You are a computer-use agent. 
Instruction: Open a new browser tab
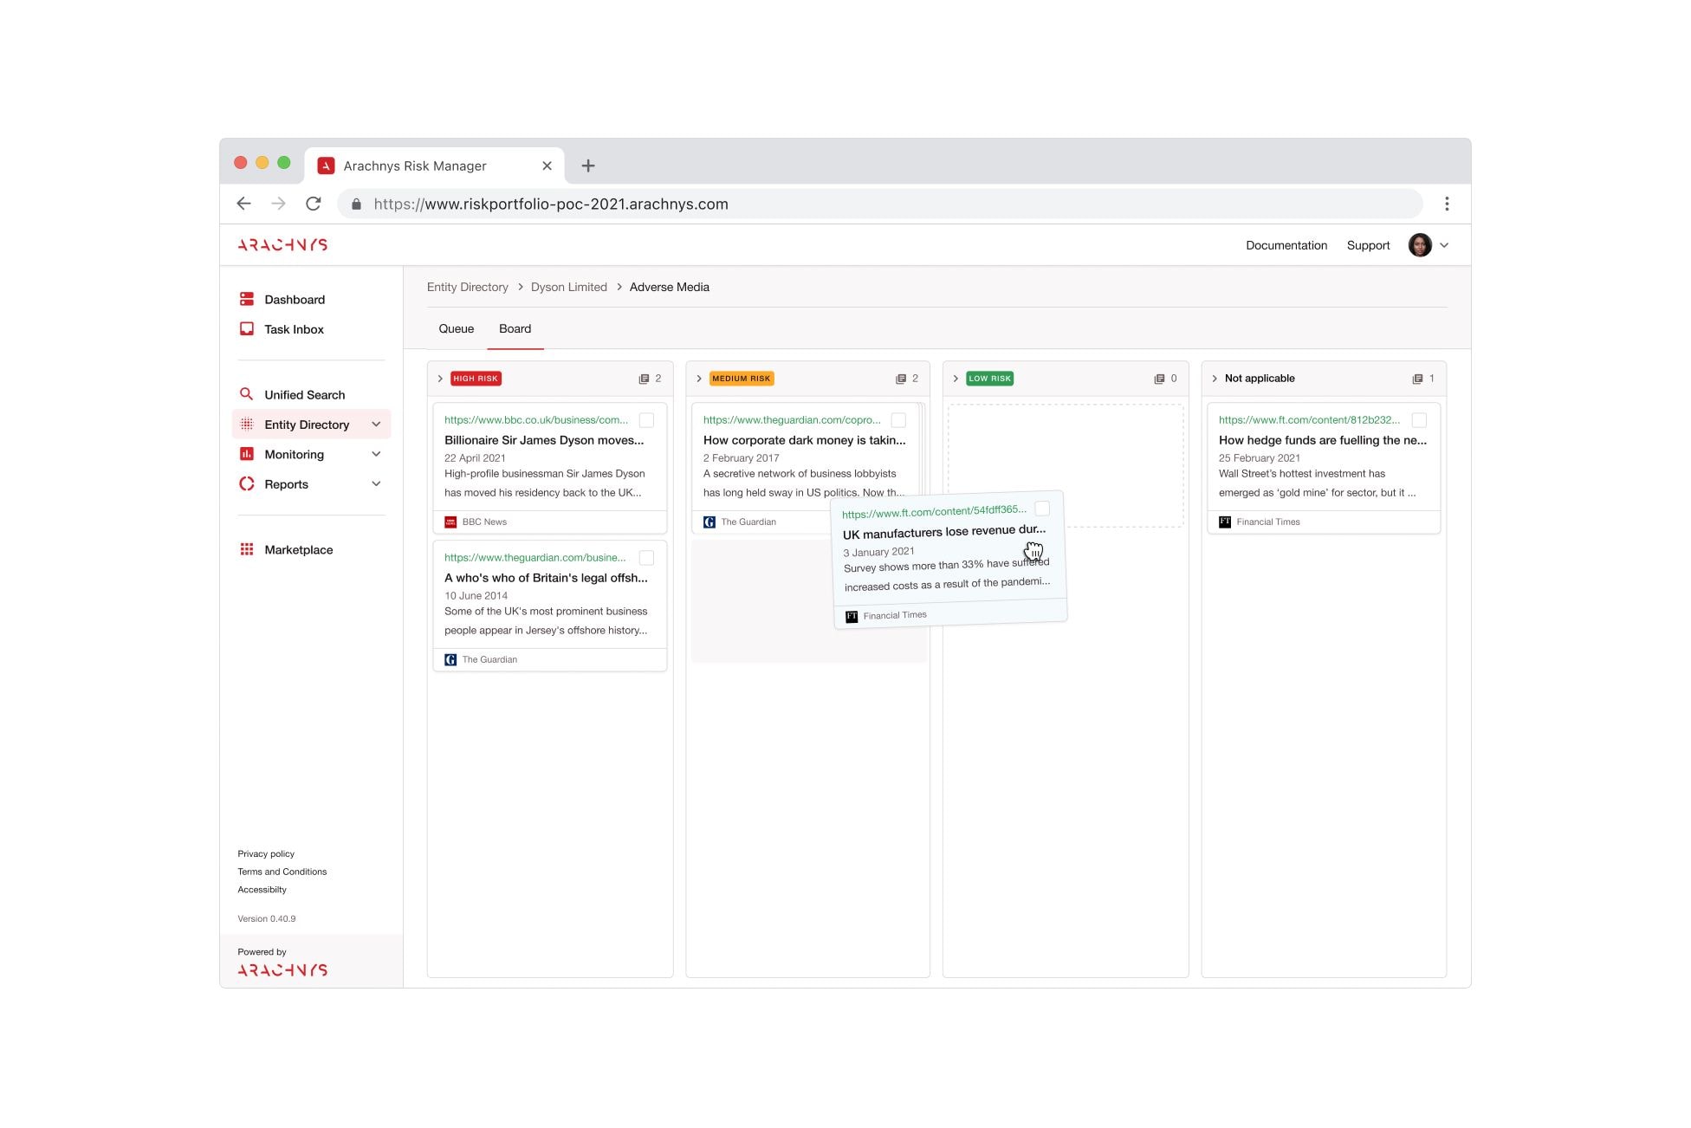[x=588, y=165]
